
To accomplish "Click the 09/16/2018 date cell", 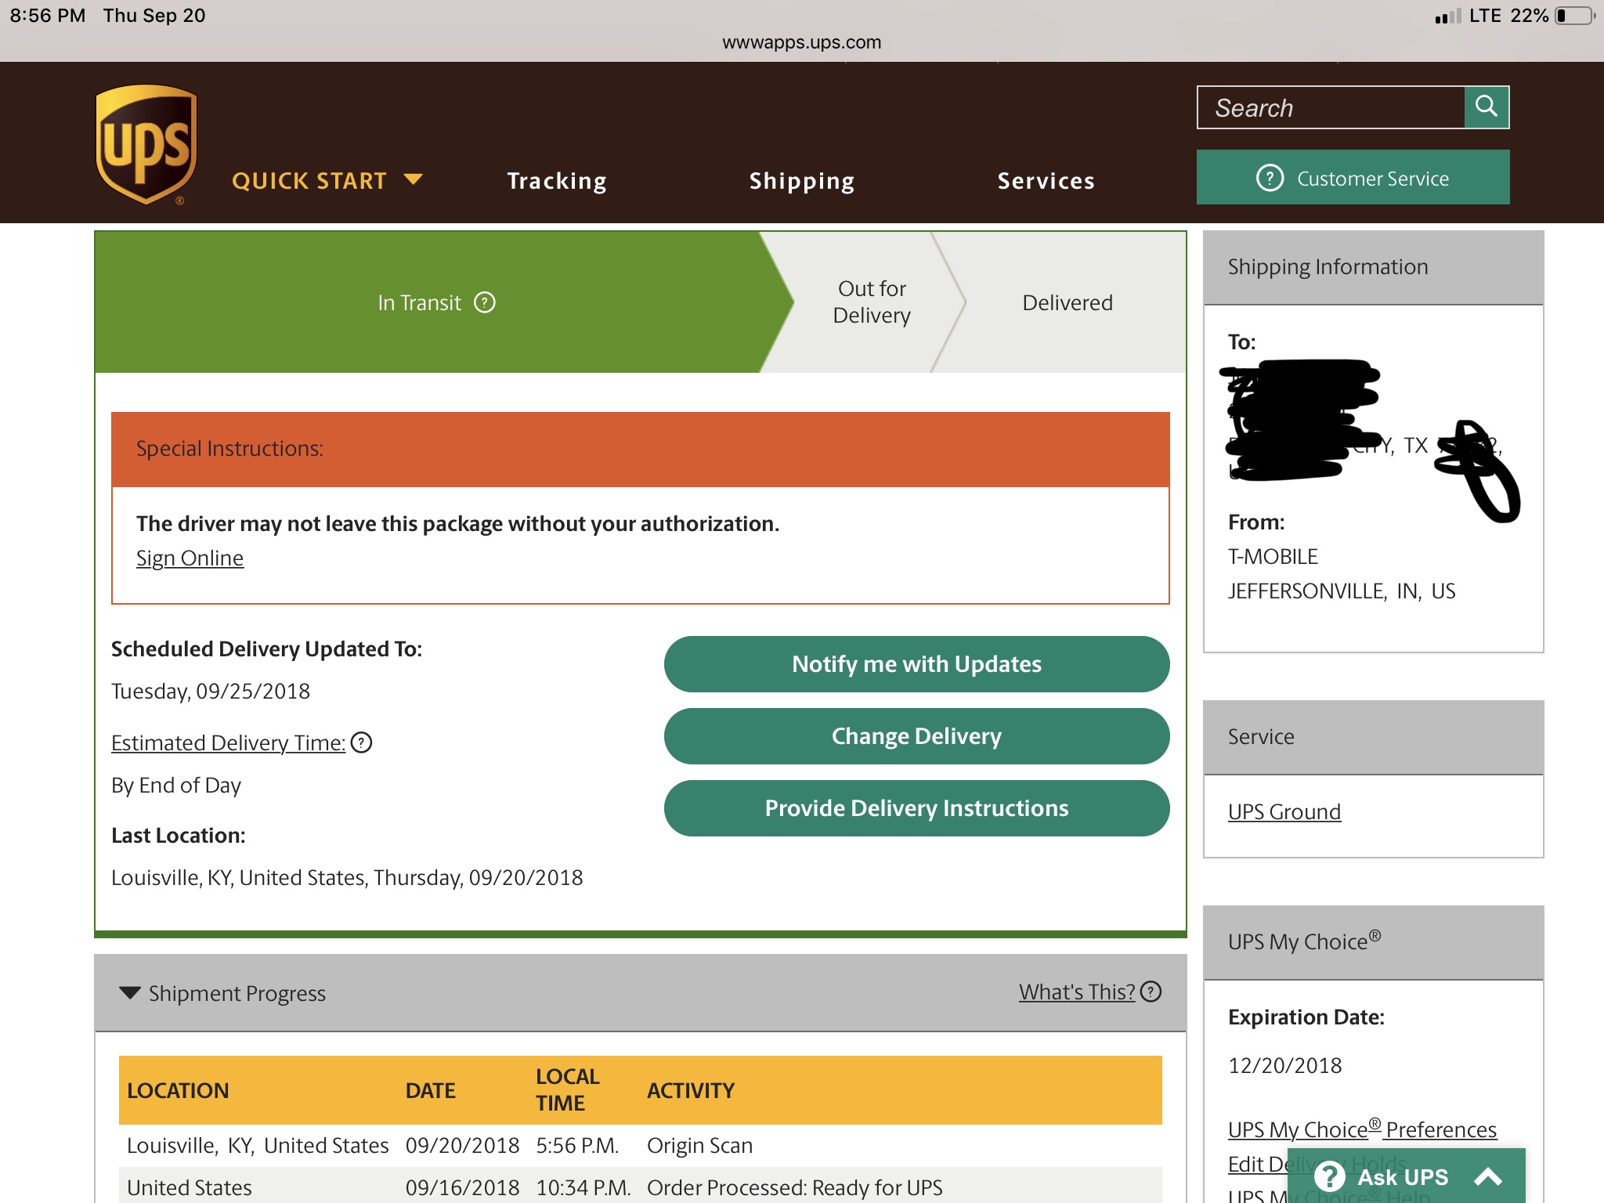I will pos(462,1187).
